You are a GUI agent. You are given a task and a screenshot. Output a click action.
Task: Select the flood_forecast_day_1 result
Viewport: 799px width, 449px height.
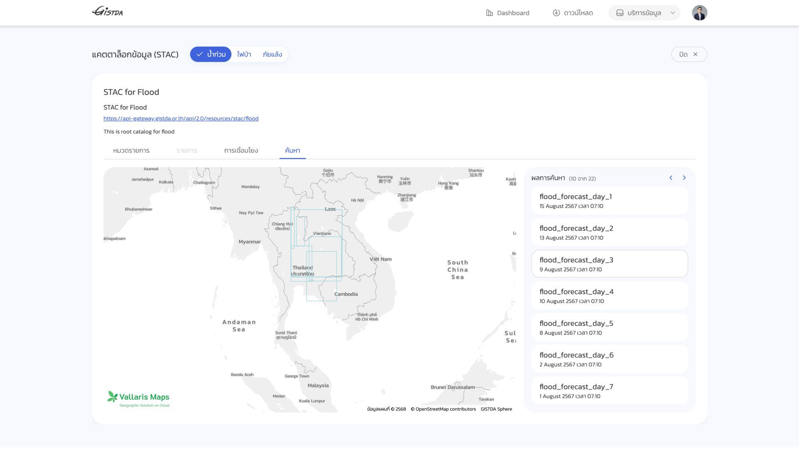coord(609,200)
